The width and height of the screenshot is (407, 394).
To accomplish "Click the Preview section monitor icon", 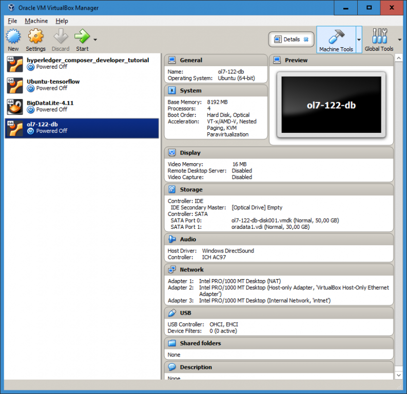I will 277,60.
